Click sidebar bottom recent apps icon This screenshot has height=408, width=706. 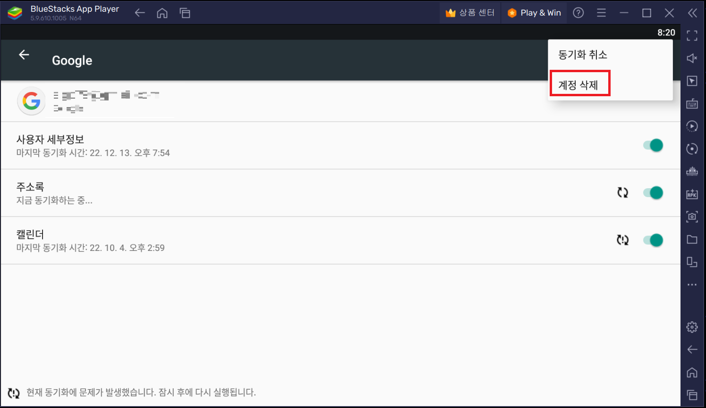pos(692,395)
